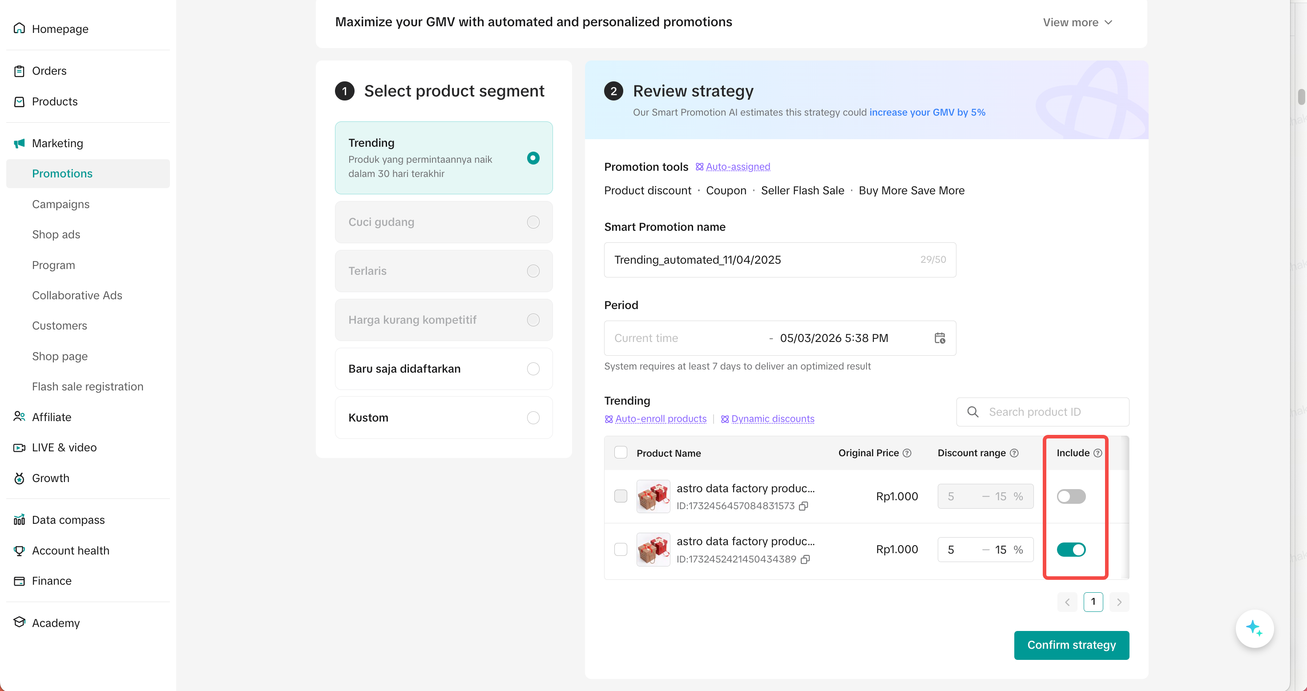Open the Data compass menu item
This screenshot has width=1307, height=691.
click(68, 520)
